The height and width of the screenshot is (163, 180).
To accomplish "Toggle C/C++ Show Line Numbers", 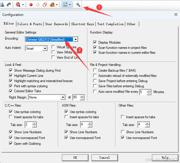I will [11, 132].
